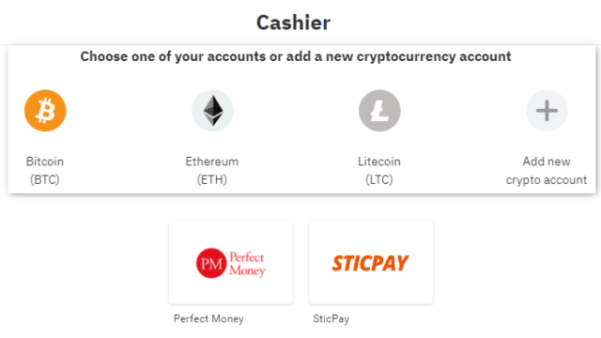This screenshot has width=601, height=338.
Task: Open the Perfect Money payment card
Action: (x=231, y=263)
